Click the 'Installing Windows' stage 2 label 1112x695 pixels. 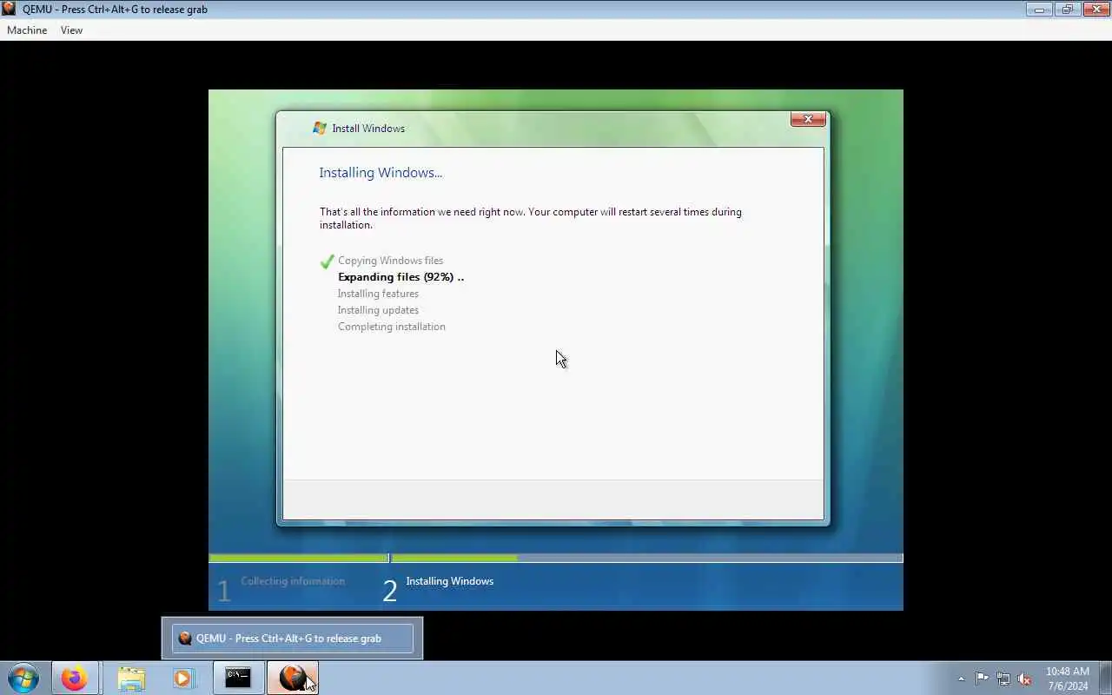click(449, 581)
